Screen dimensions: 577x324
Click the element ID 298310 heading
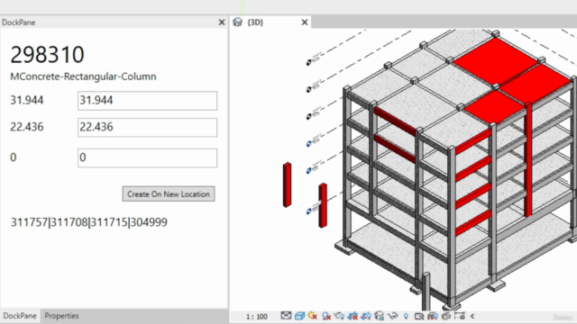coord(48,55)
